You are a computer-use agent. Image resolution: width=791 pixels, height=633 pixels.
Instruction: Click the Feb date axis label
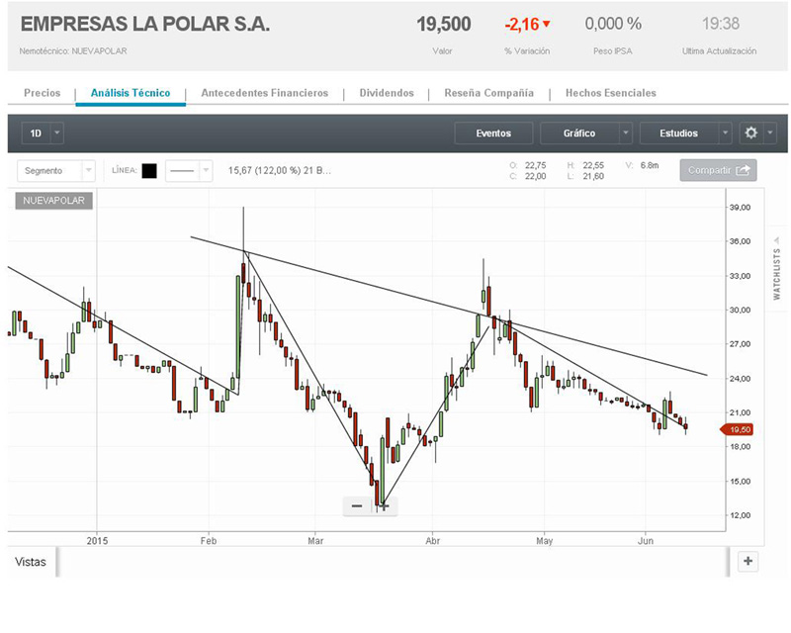[209, 541]
